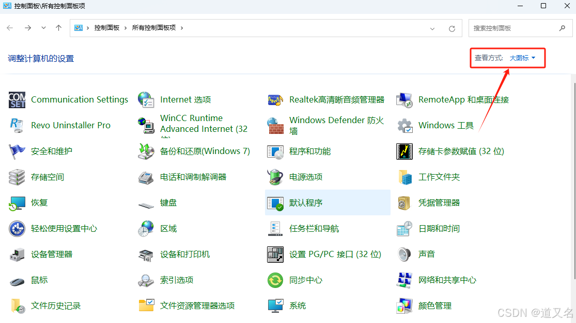The image size is (576, 323).
Task: Click the vertical scrollbar on the right
Action: [x=574, y=181]
